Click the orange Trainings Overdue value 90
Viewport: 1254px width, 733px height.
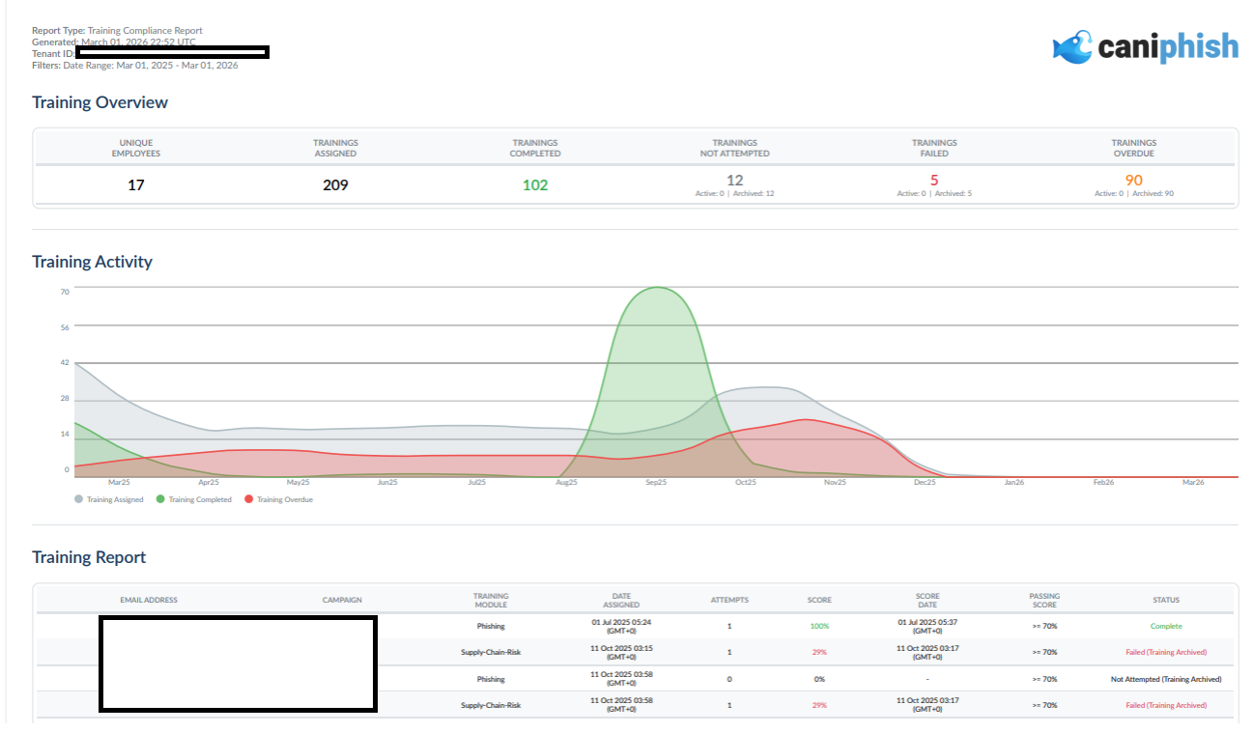click(1134, 181)
